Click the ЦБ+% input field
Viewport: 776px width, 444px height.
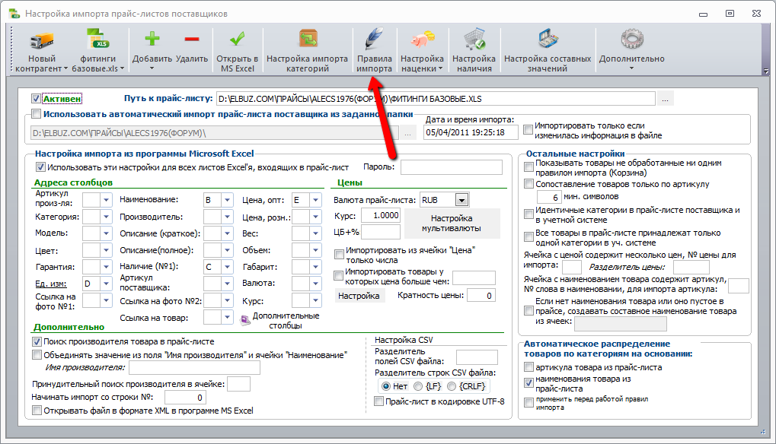pos(380,232)
